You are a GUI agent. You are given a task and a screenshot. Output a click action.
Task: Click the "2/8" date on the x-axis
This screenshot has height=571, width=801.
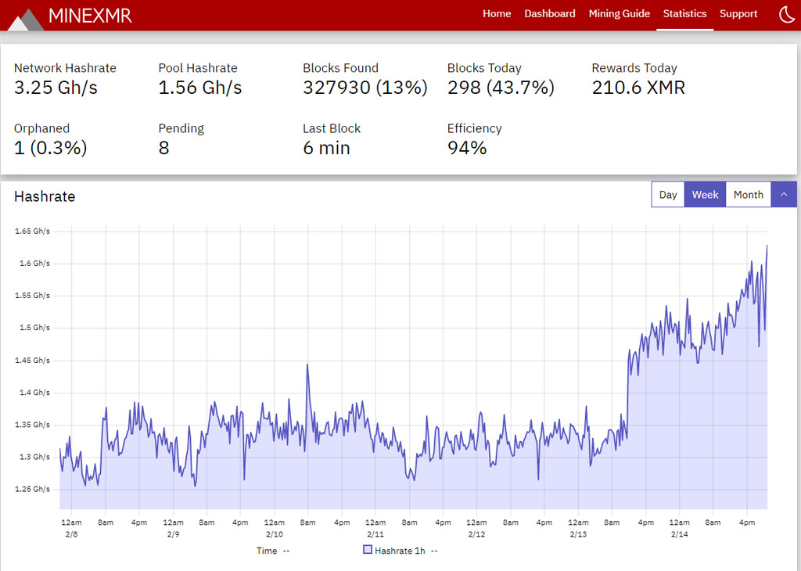click(x=71, y=534)
